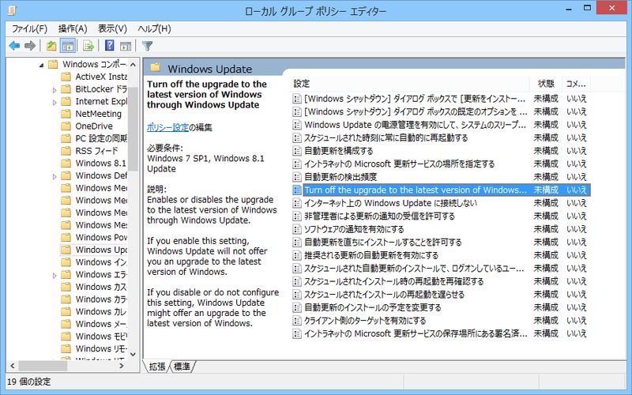The width and height of the screenshot is (632, 395).
Task: Click the コメント column header
Action: pos(576,84)
